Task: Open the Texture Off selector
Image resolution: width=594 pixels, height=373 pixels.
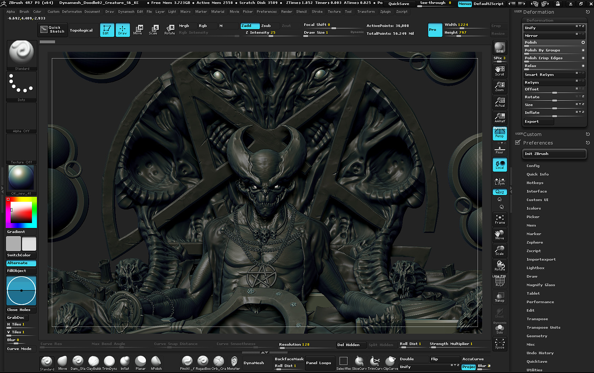Action: tap(21, 149)
